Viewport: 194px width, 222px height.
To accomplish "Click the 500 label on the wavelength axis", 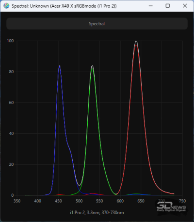I will coord(79,201).
